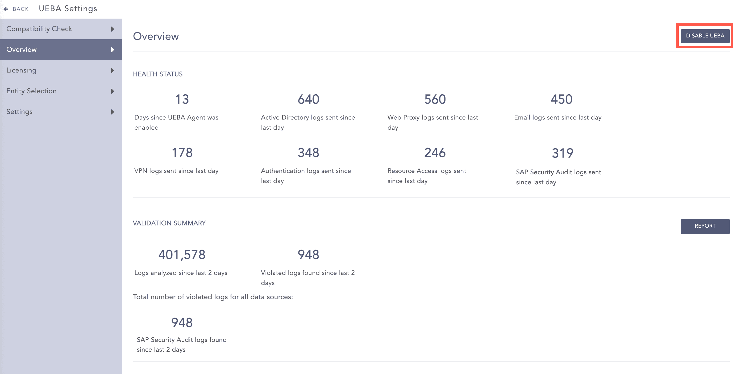
Task: Expand the Entity Selection arrow
Action: click(x=113, y=91)
